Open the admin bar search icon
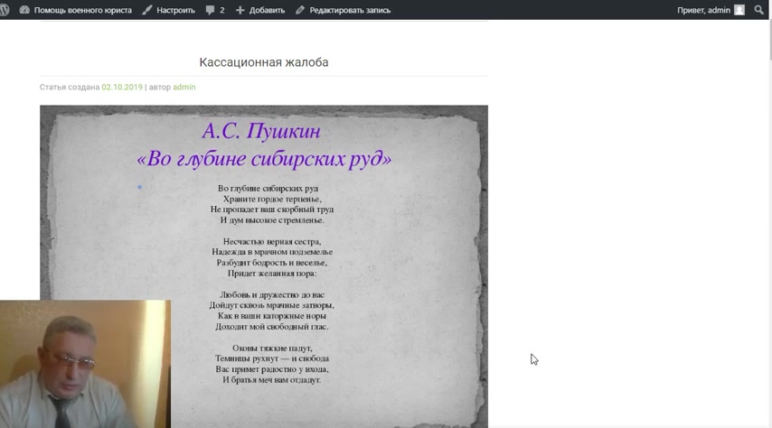This screenshot has width=772, height=428. (x=758, y=10)
